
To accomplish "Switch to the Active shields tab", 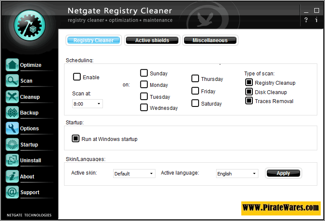I will coord(152,40).
